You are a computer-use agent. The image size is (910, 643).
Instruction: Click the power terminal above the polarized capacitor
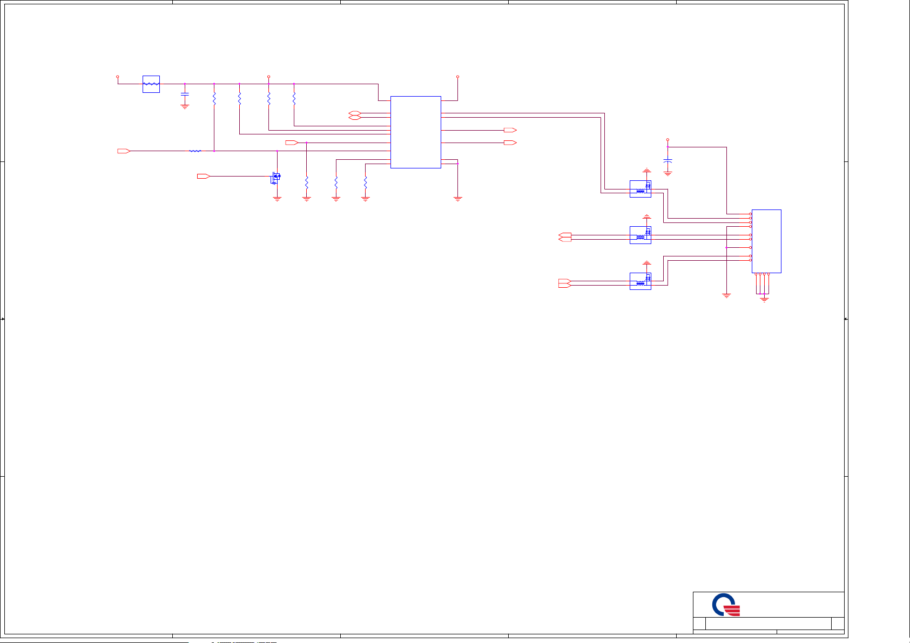pyautogui.click(x=668, y=139)
